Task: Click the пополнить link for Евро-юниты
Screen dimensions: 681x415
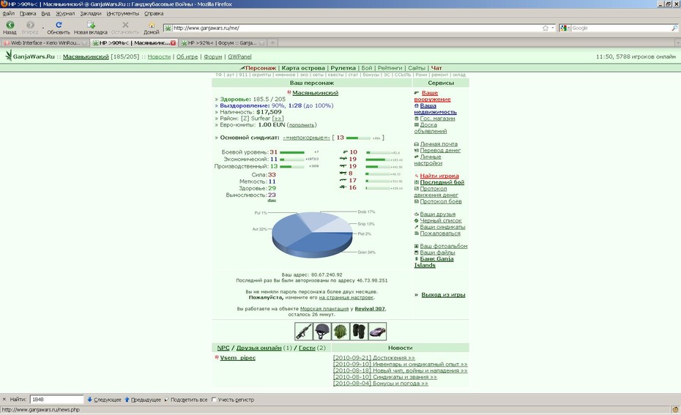Action: [302, 125]
